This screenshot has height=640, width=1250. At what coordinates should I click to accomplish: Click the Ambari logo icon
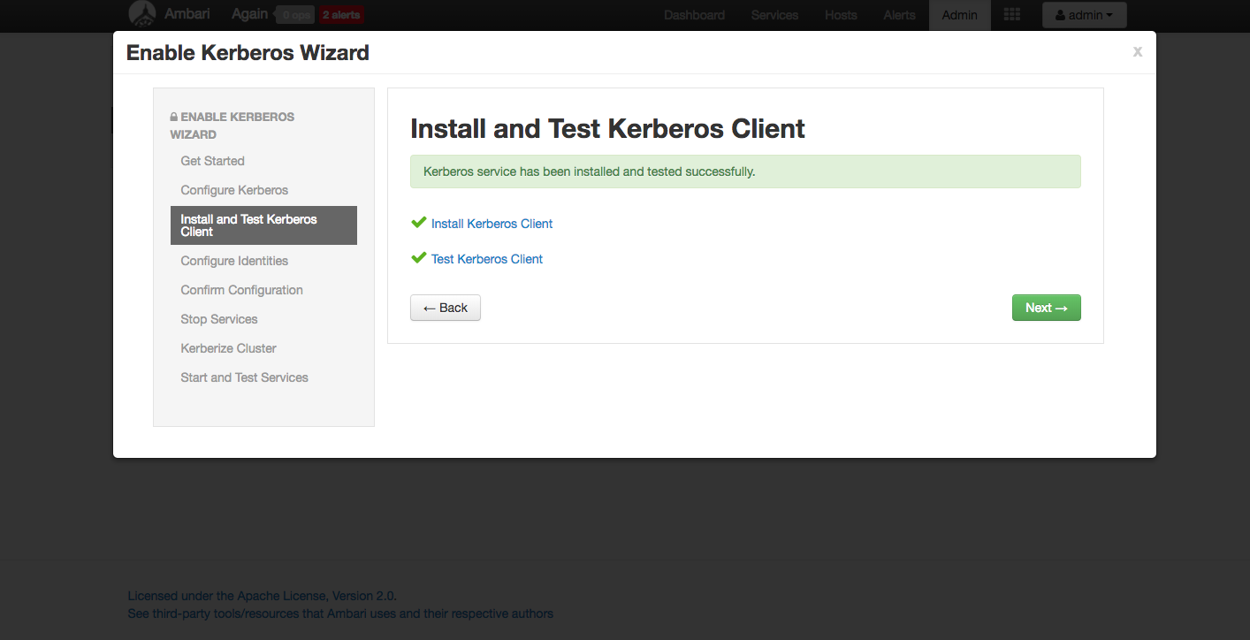tap(142, 14)
